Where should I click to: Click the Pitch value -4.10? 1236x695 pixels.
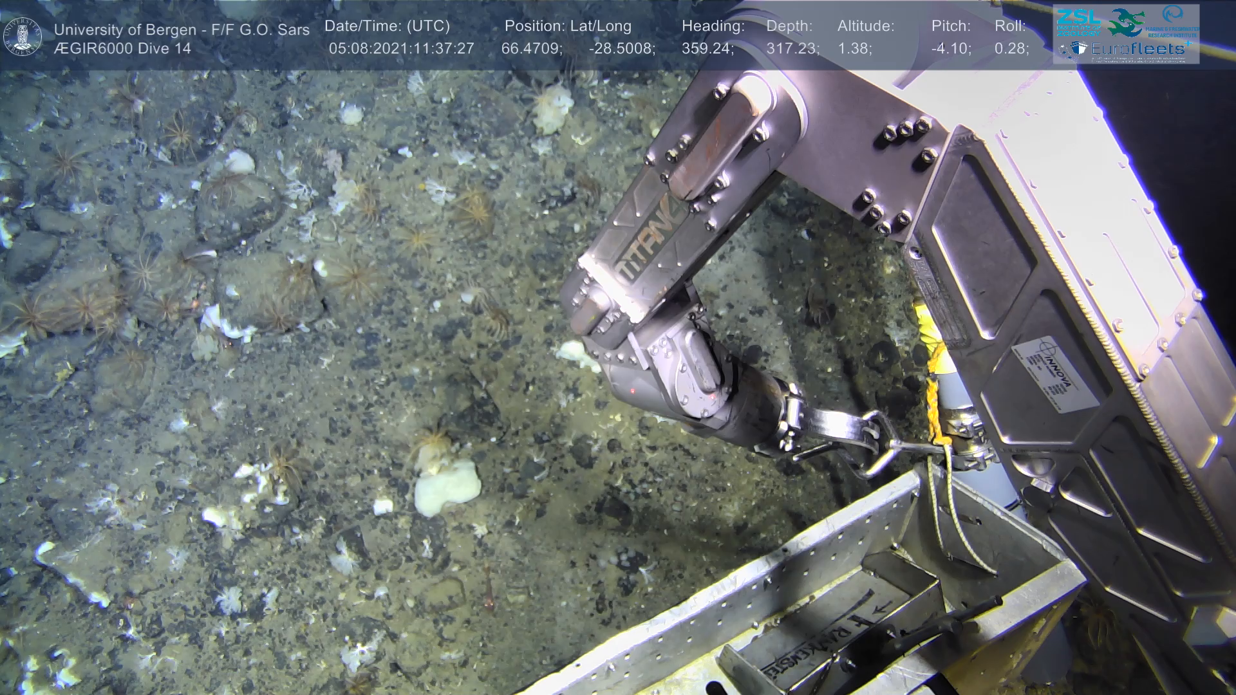pyautogui.click(x=951, y=49)
